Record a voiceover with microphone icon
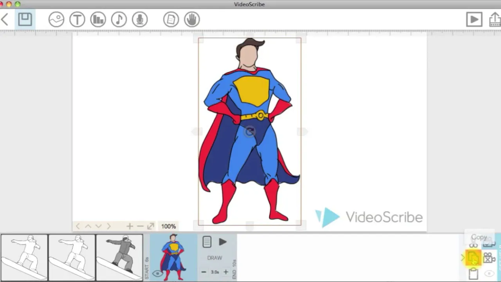This screenshot has width=501, height=282. [x=140, y=20]
